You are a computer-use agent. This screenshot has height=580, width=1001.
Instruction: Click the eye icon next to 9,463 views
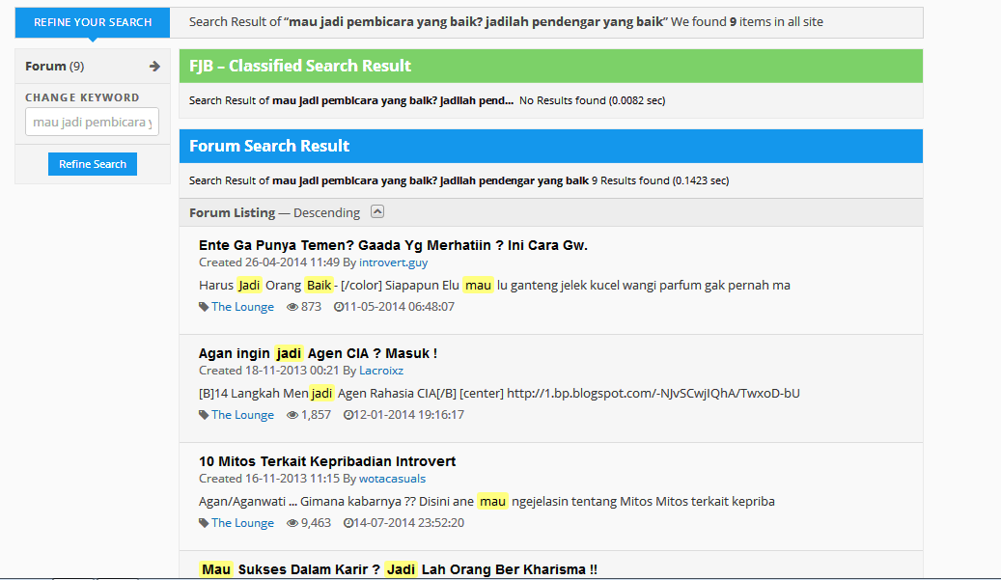tap(292, 523)
